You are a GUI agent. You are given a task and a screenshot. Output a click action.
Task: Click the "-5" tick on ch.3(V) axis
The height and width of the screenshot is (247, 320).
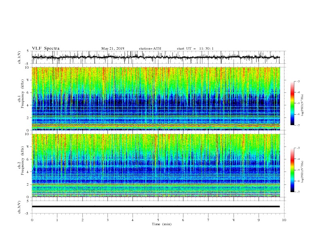tap(27, 214)
